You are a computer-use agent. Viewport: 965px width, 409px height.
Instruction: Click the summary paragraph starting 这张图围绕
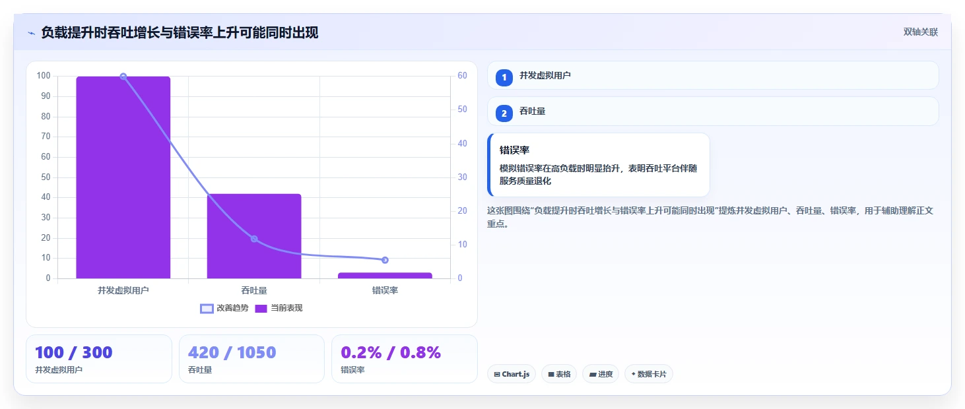point(710,217)
